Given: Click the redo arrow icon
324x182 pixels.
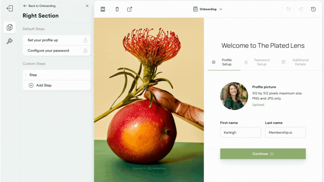Looking at the screenshot, I should point(301,9).
